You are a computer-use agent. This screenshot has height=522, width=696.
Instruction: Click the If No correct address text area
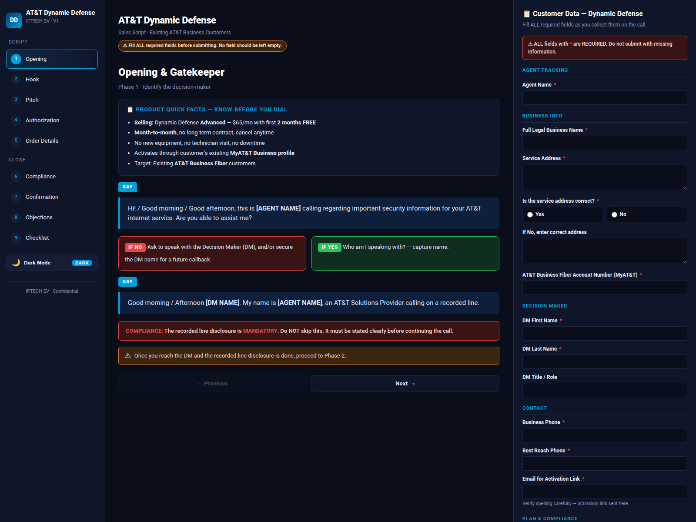point(605,251)
